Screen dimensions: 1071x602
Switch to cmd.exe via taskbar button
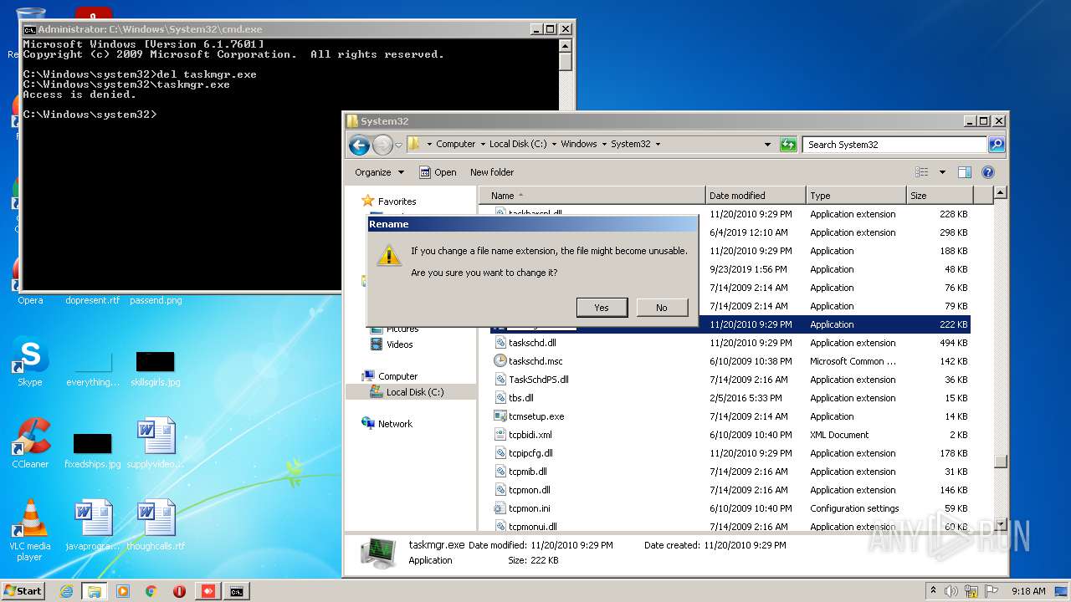[x=237, y=591]
